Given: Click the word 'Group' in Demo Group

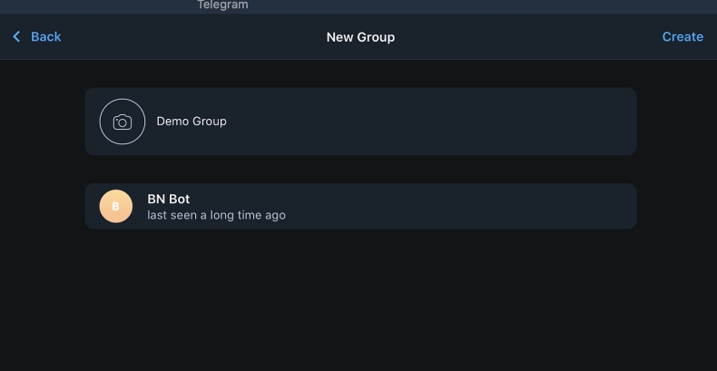Looking at the screenshot, I should (x=209, y=122).
